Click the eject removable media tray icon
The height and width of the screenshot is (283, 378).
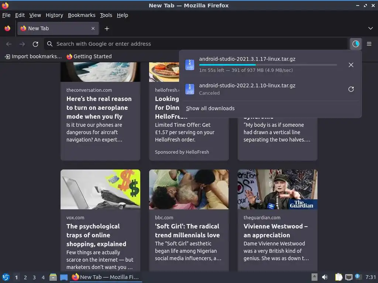tap(314, 277)
